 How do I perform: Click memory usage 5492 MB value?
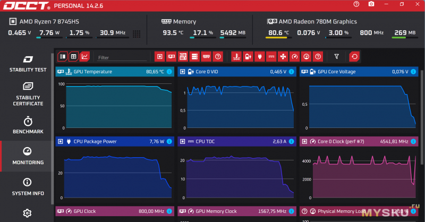233,33
